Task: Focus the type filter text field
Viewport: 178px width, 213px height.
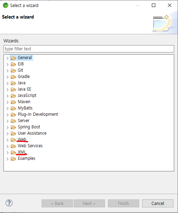Action: 89,49
